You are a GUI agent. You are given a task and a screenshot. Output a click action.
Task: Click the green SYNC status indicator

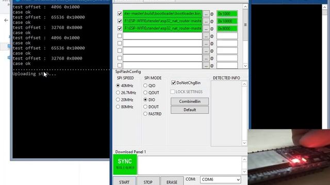pyautogui.click(x=125, y=164)
